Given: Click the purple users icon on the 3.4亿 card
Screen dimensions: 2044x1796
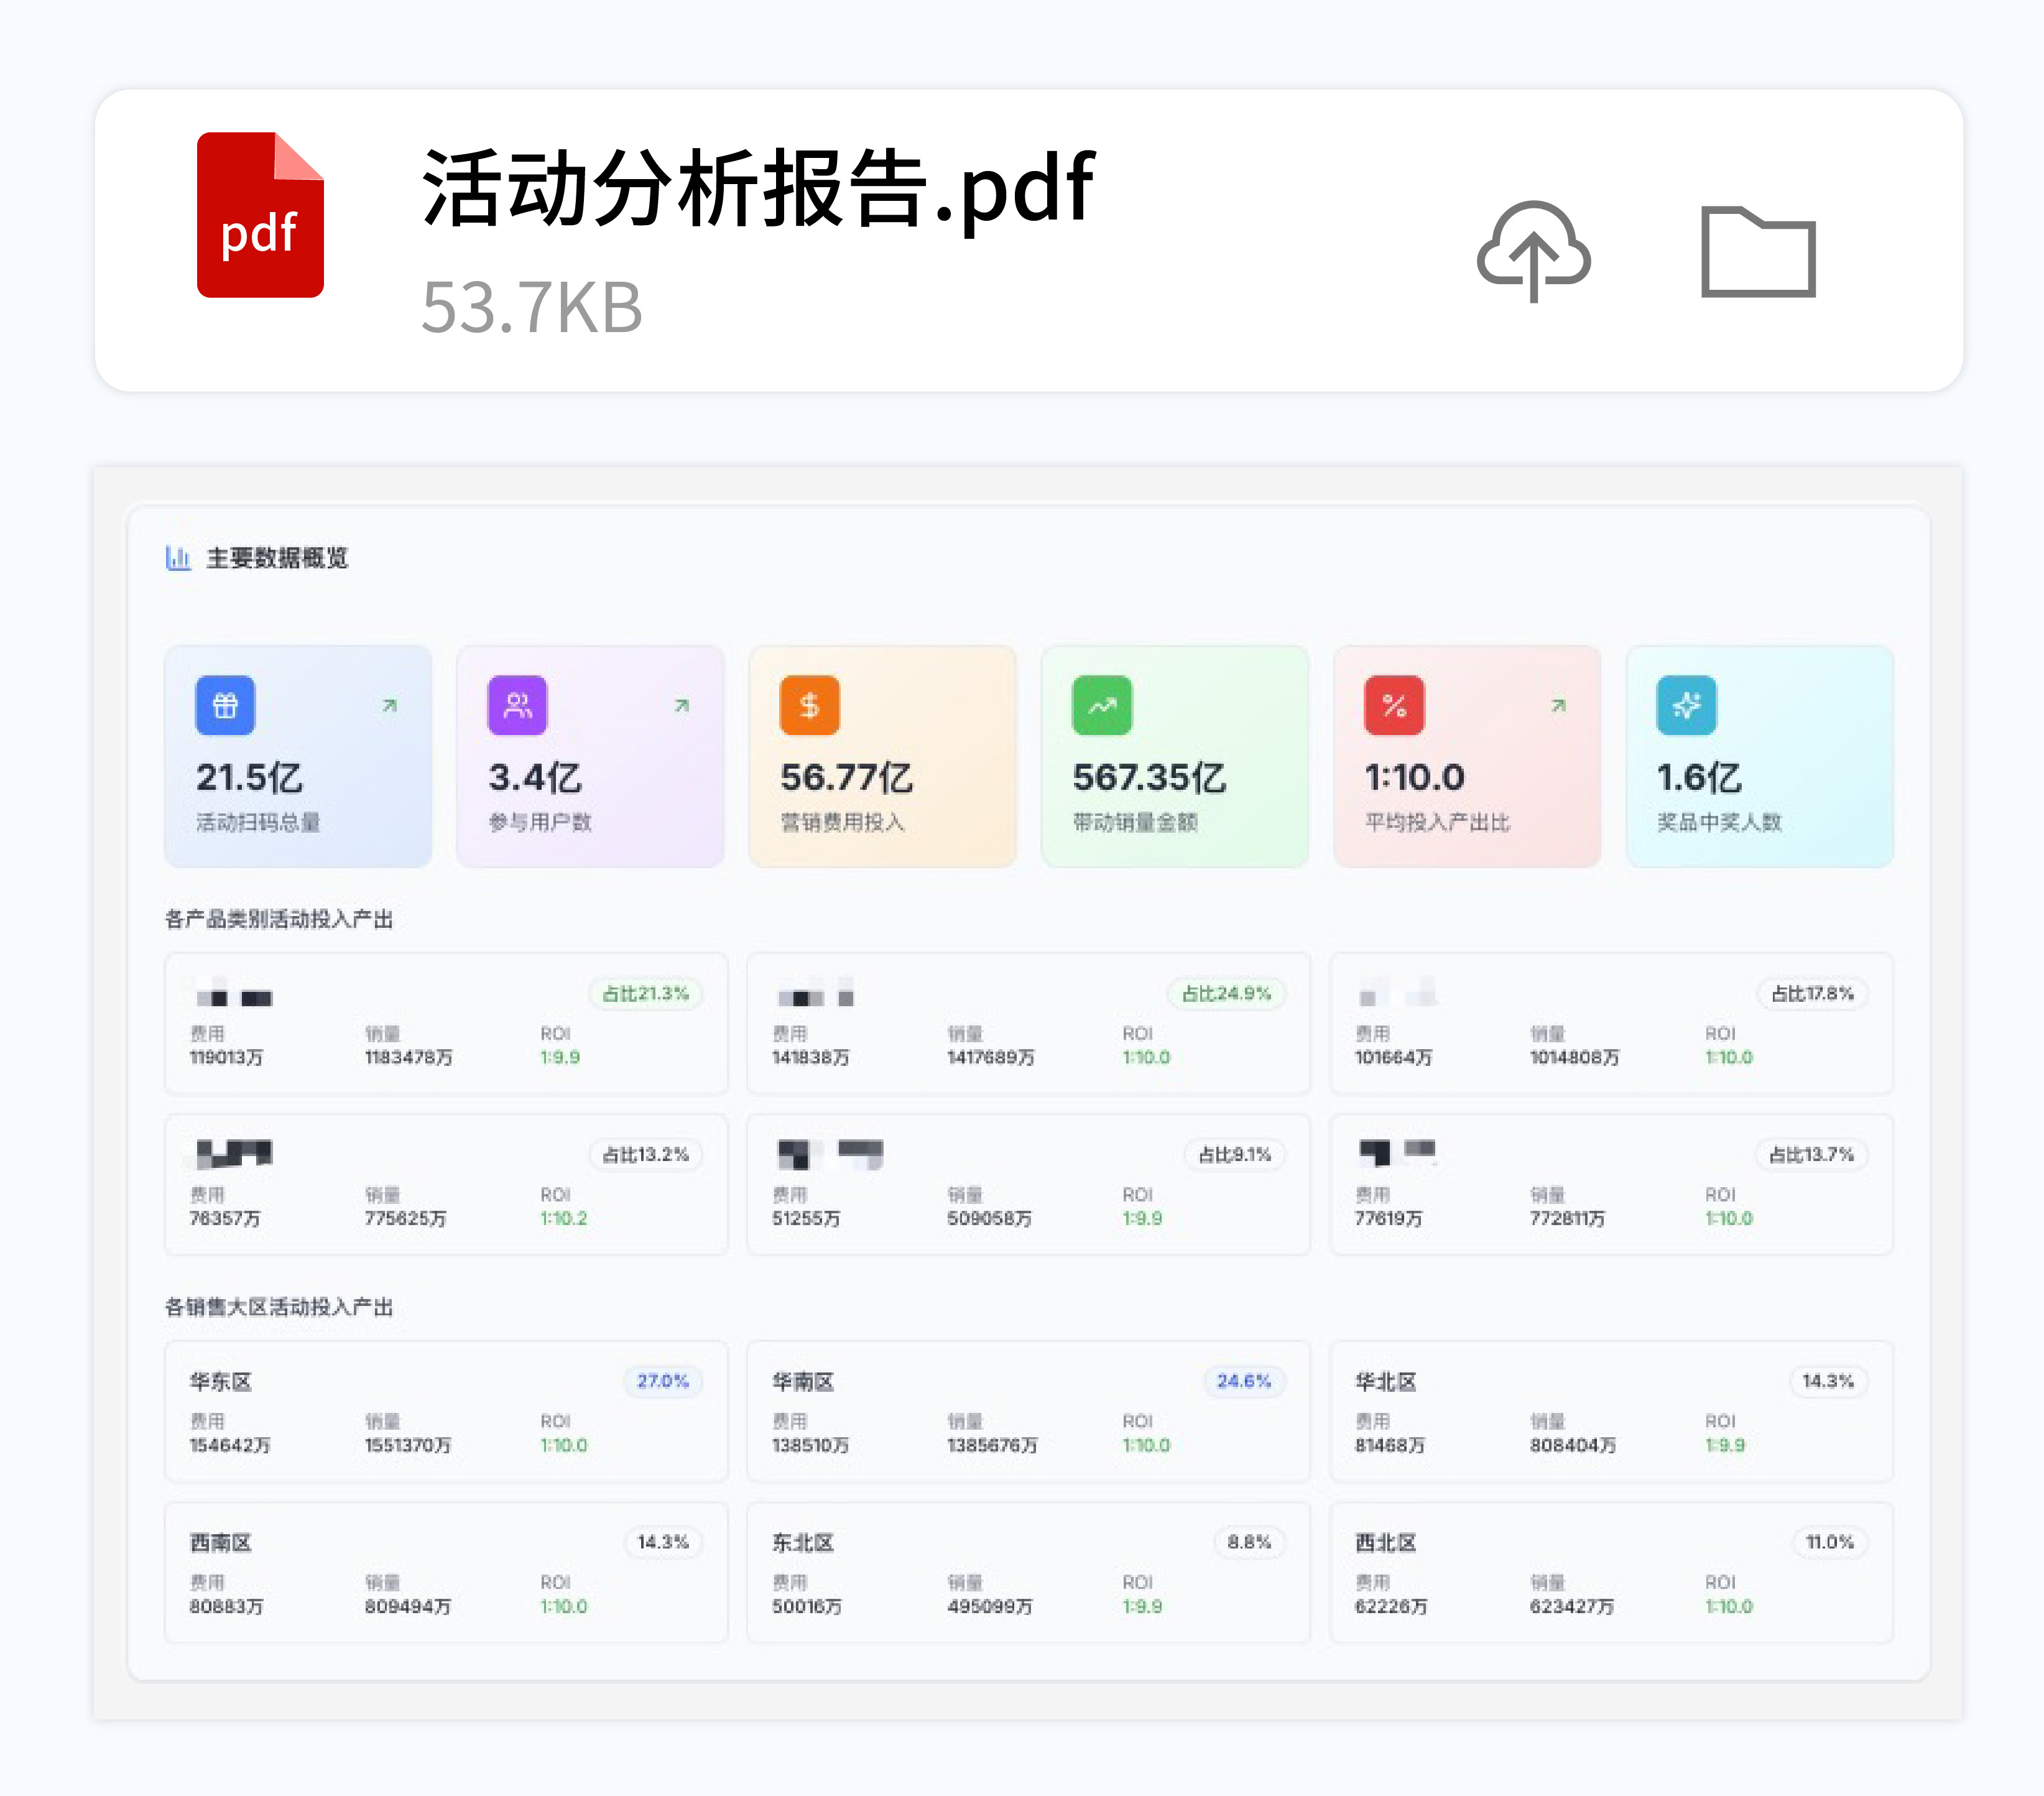Looking at the screenshot, I should coord(517,705).
